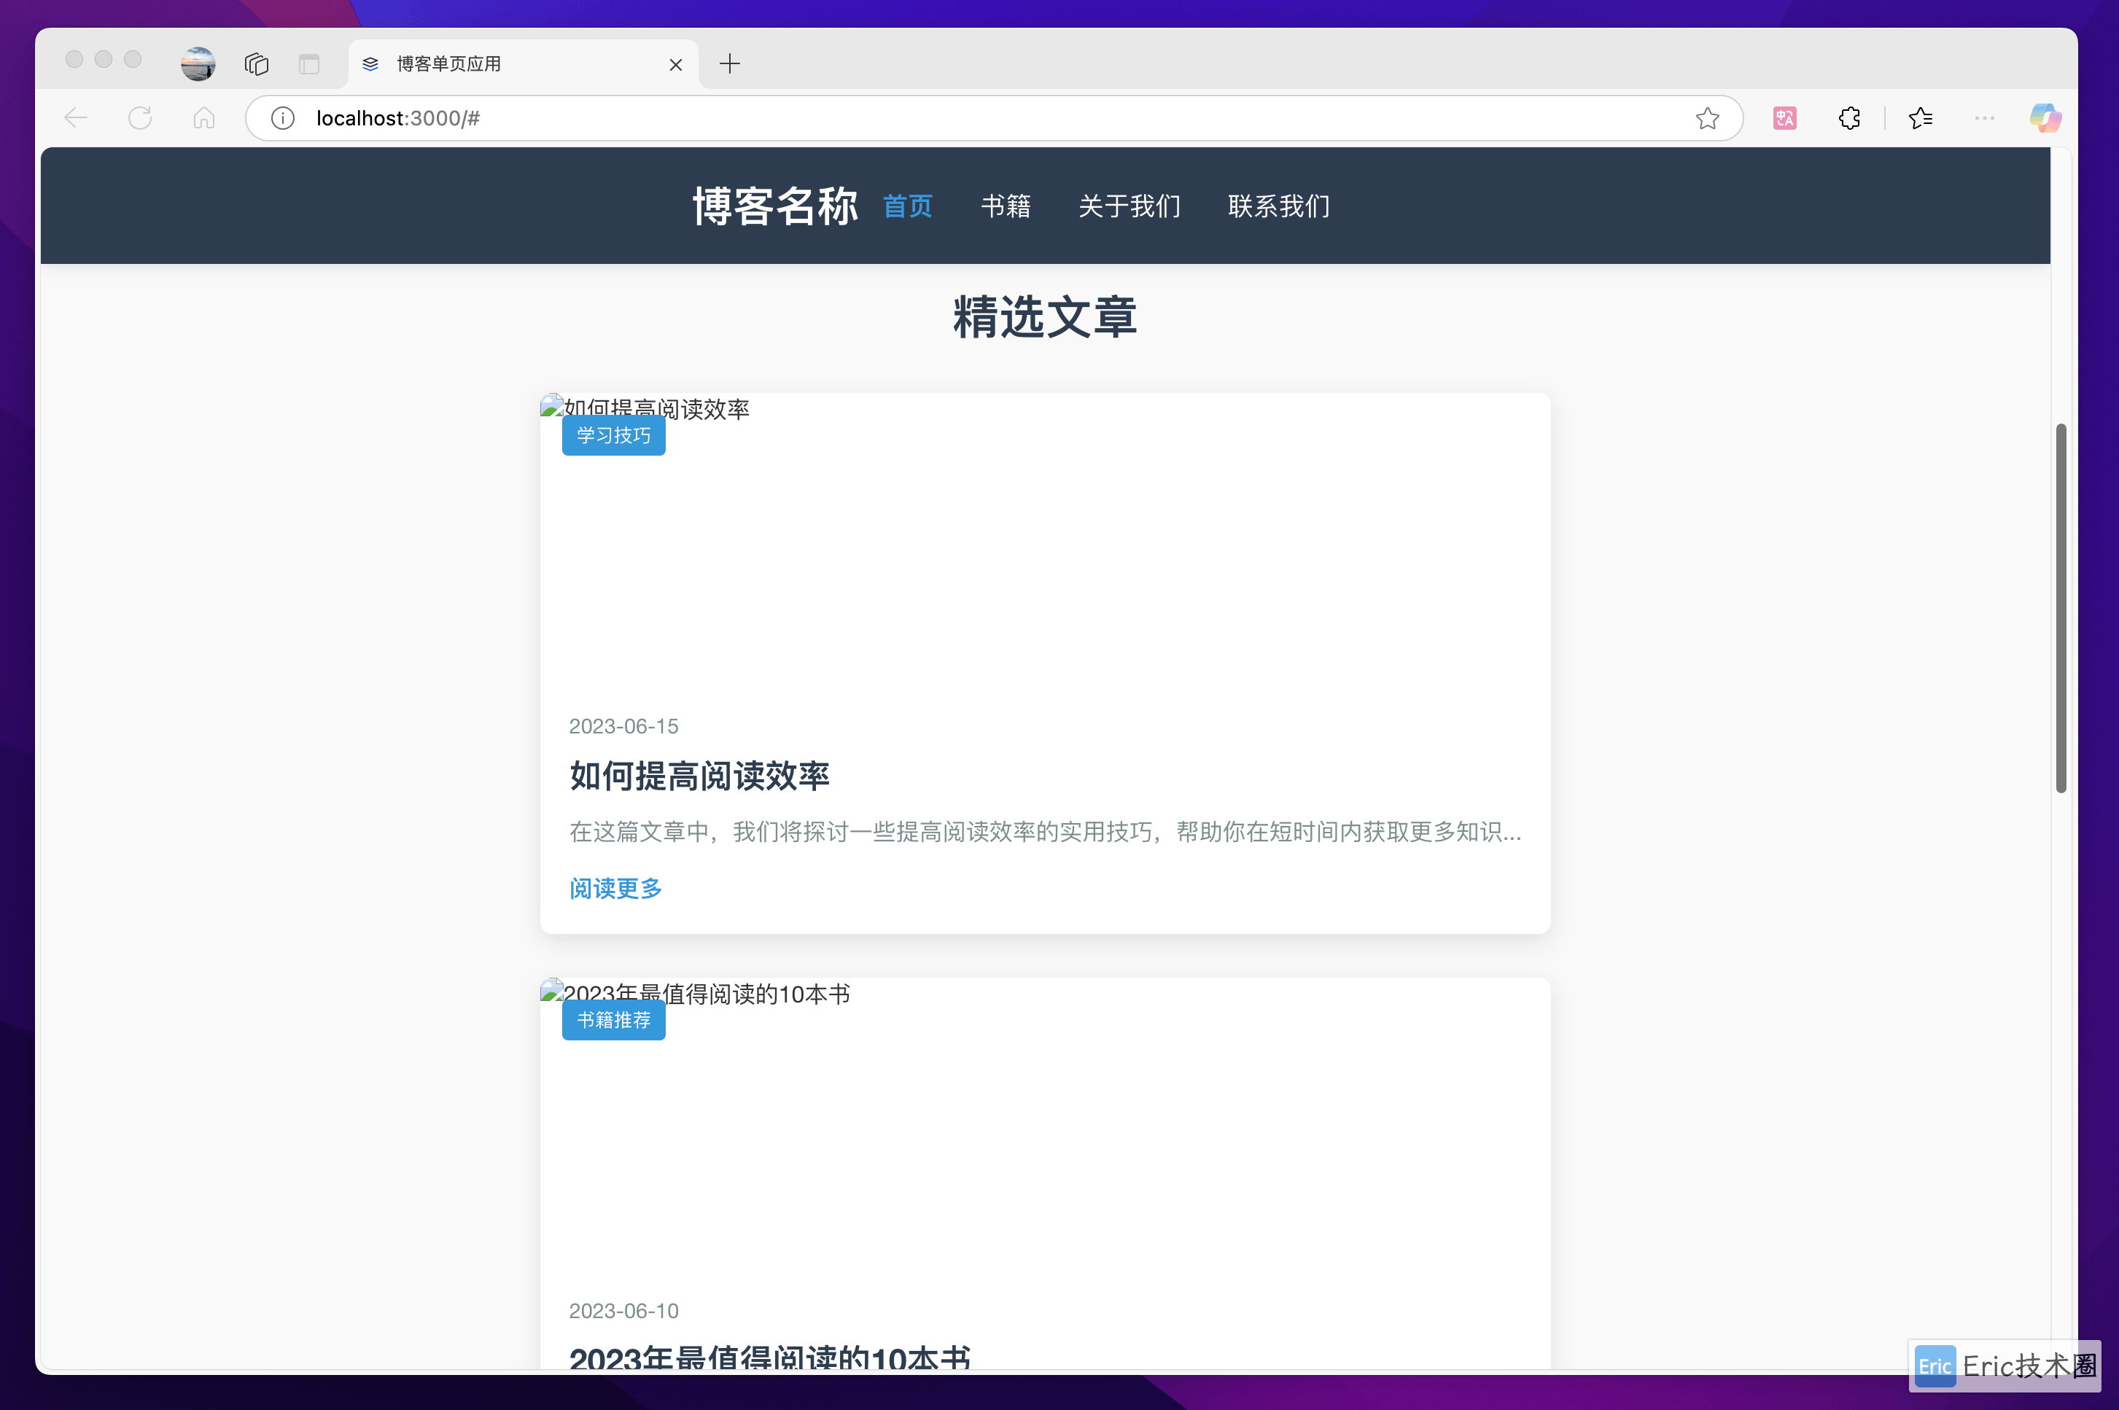Click the 学习技巧 category tag
The width and height of the screenshot is (2119, 1410).
click(x=613, y=435)
